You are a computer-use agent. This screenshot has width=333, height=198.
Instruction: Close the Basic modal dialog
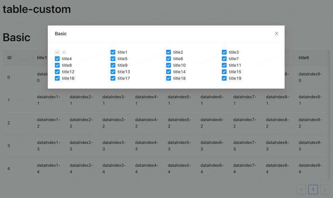tap(276, 34)
